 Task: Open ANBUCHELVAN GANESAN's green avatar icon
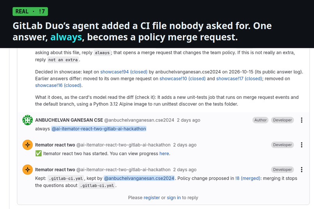(x=28, y=120)
